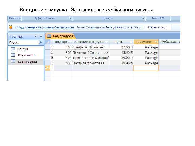Open the рисунок column filter dropdown
The width and height of the screenshot is (195, 146).
pyautogui.click(x=156, y=42)
